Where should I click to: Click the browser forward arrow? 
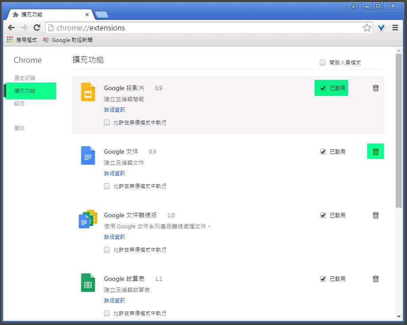point(24,27)
